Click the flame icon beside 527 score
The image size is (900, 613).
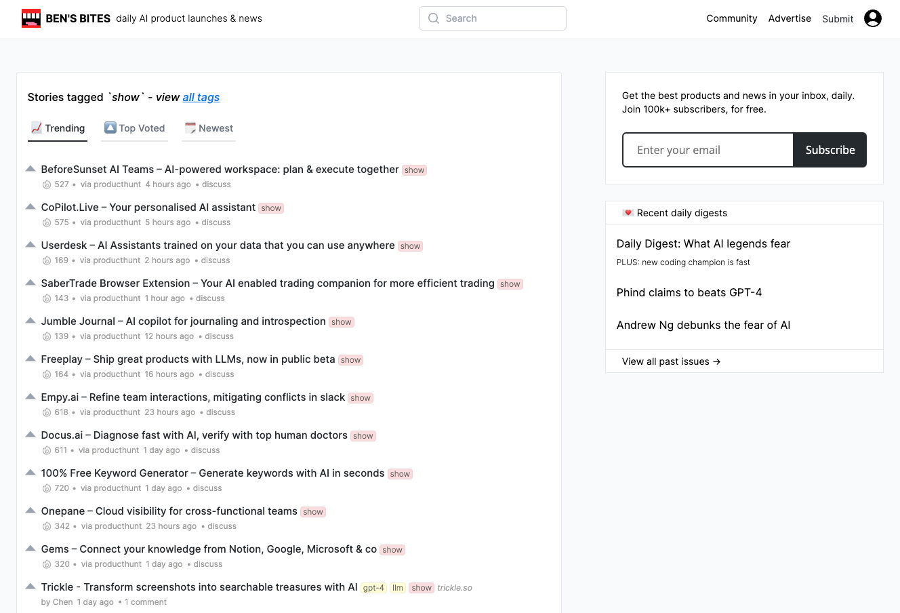point(47,184)
